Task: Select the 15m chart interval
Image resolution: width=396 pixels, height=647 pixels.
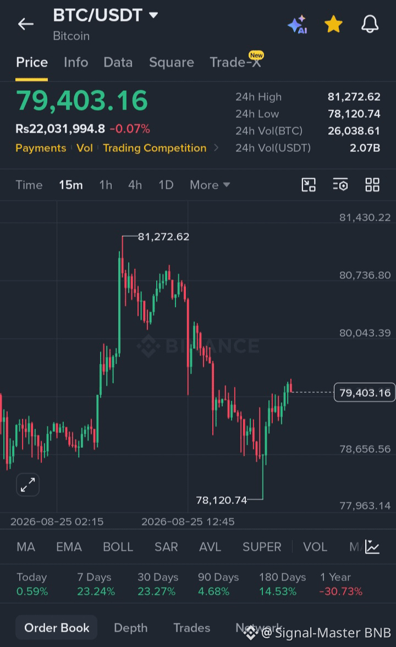Action: tap(71, 185)
